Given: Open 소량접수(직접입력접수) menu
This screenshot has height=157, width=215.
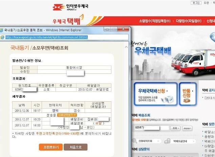Looking at the screenshot, I should 155,21.
